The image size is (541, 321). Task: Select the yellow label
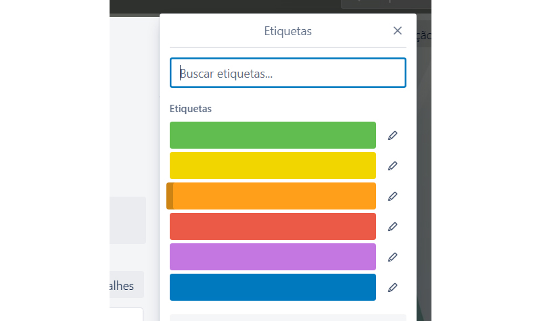(x=273, y=166)
